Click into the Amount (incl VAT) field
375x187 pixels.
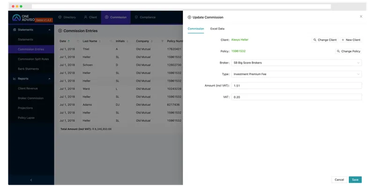click(x=296, y=86)
